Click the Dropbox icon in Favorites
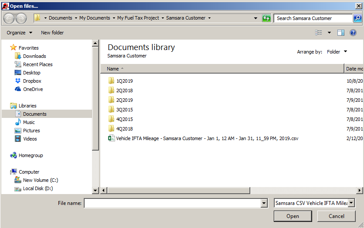The height and width of the screenshot is (228, 364). click(18, 81)
